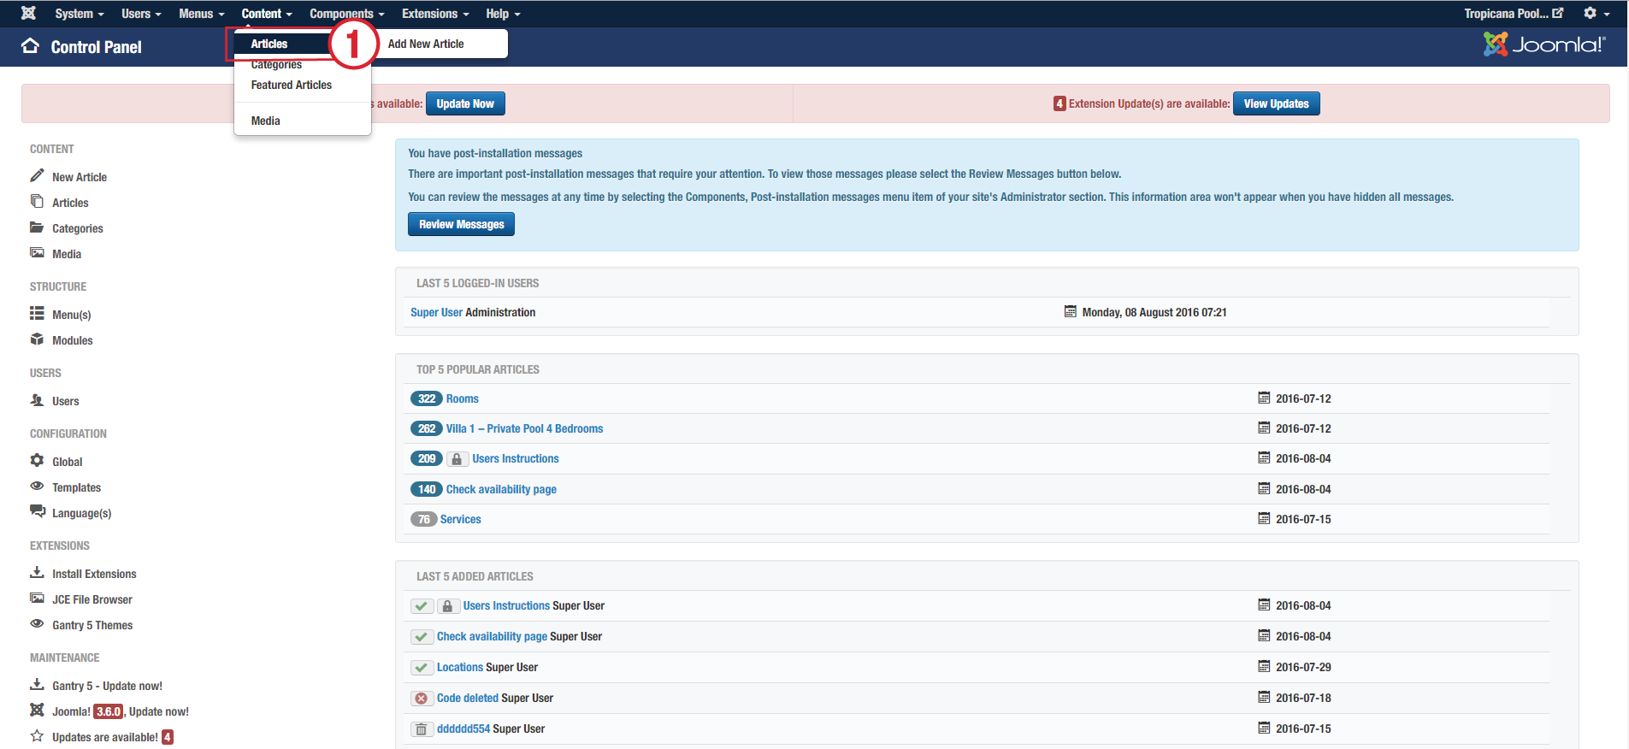The image size is (1629, 749).
Task: Click the eye icon beside Gantry 5 Themes
Action: pos(37,623)
